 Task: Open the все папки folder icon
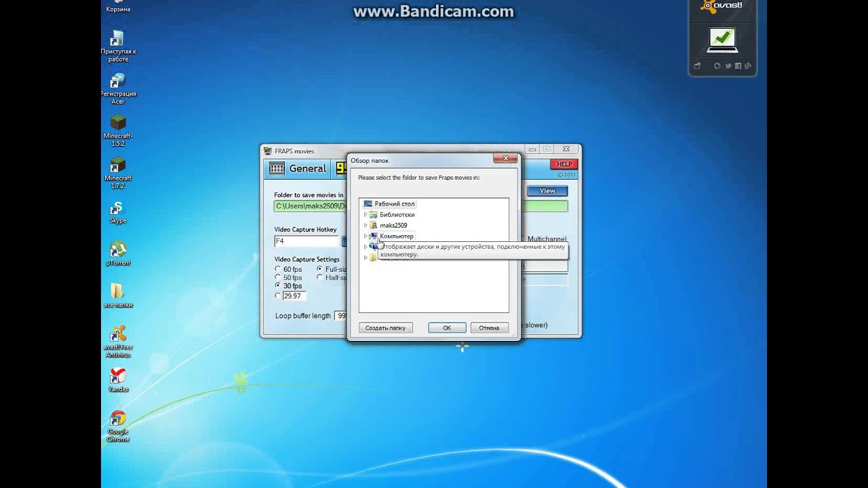[x=118, y=296]
